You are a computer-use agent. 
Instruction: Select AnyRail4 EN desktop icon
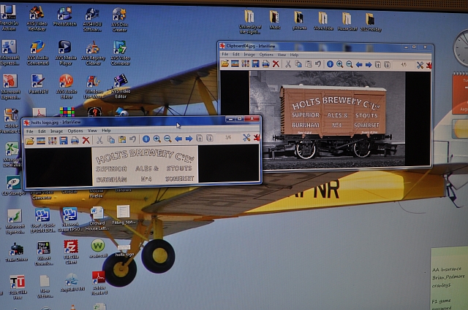pyautogui.click(x=72, y=282)
